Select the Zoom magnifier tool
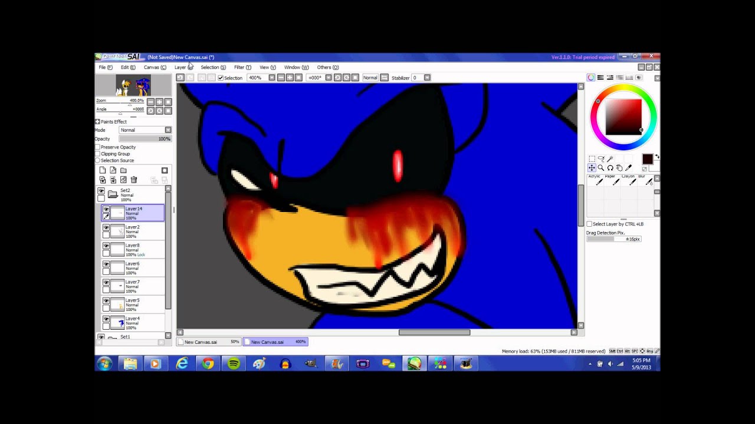The width and height of the screenshot is (755, 424). (601, 168)
